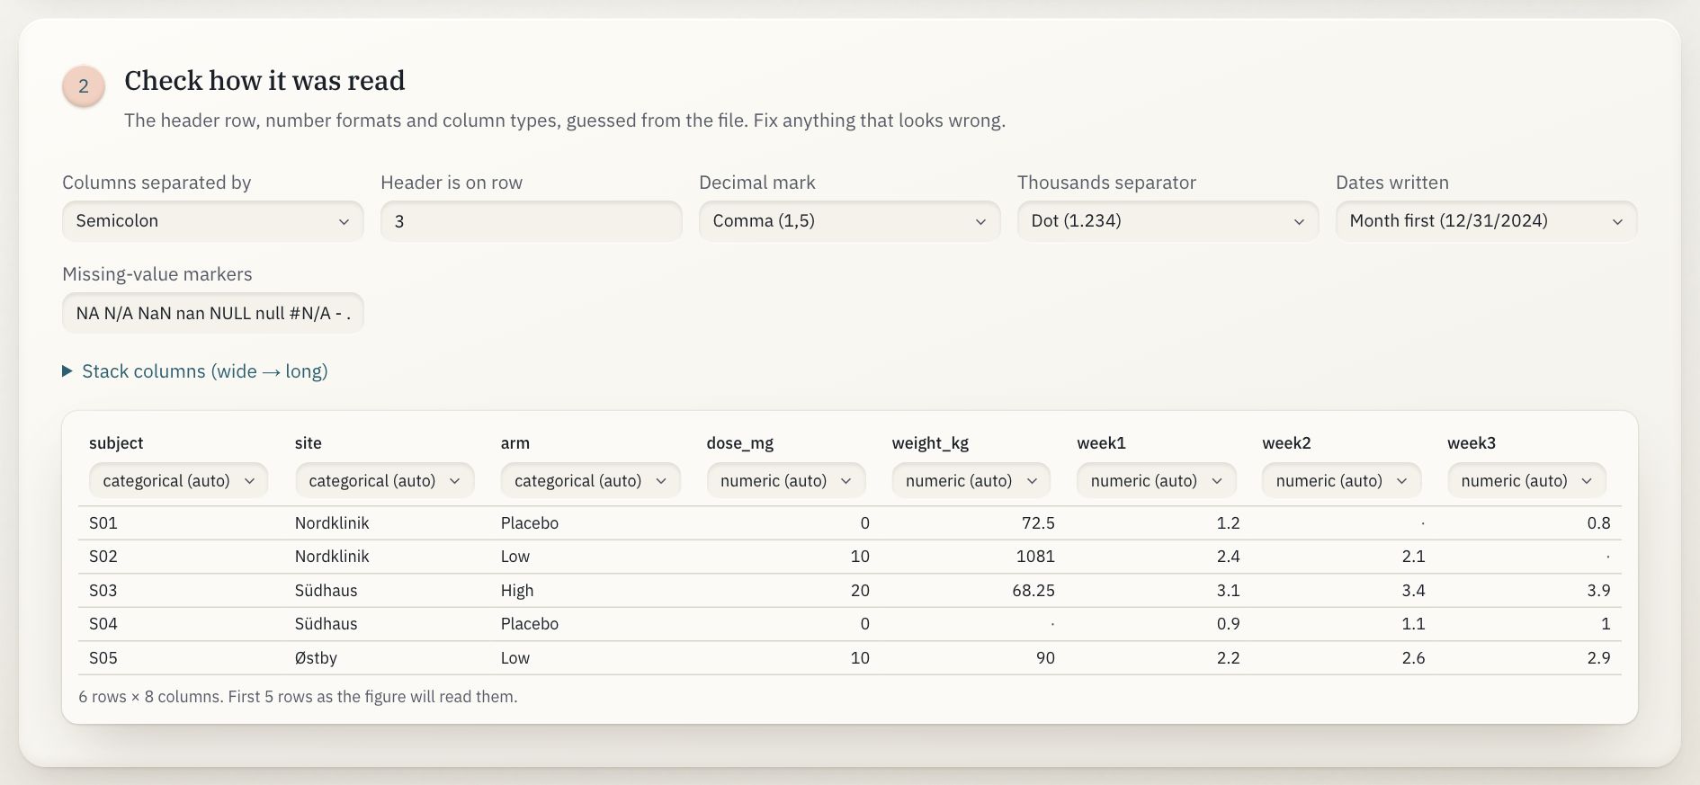This screenshot has height=785, width=1700.
Task: Click the 20 dose_mg value
Action: [860, 591]
